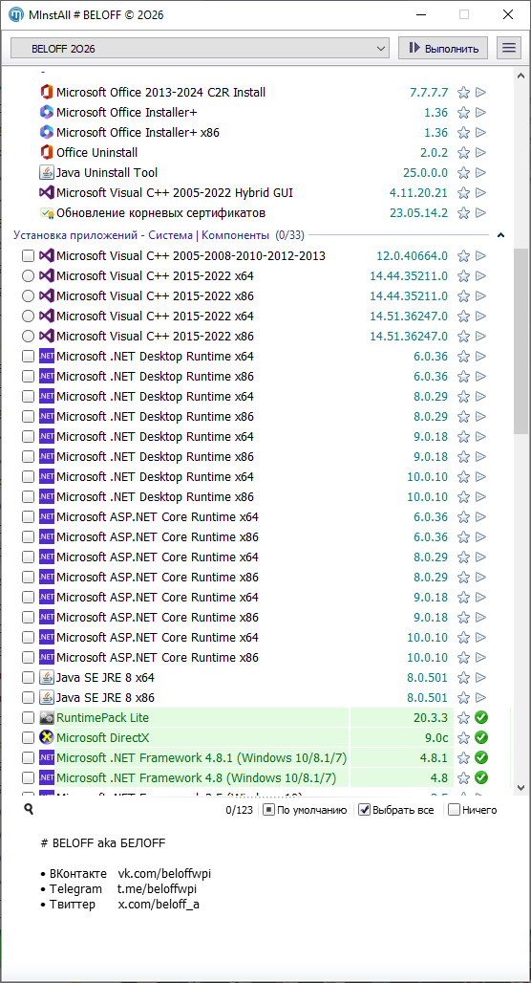531x983 pixels.
Task: Select radio Visual C++ 2015-2022 x64 14.44.35211.0
Action: pyautogui.click(x=29, y=275)
